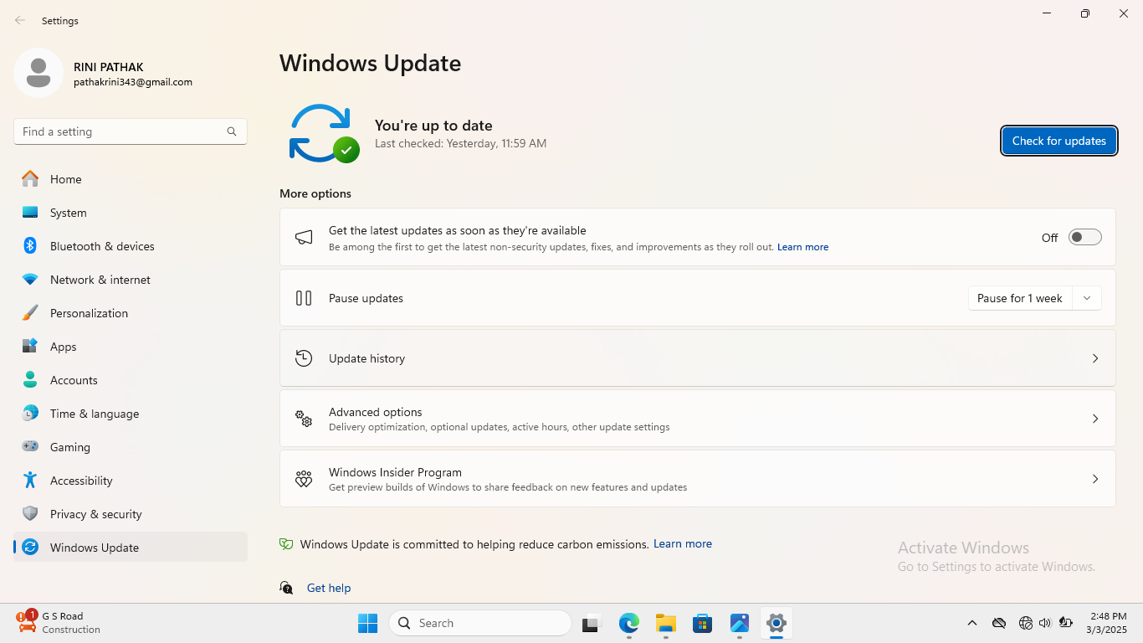
Task: Go to the System settings page
Action: pos(68,213)
